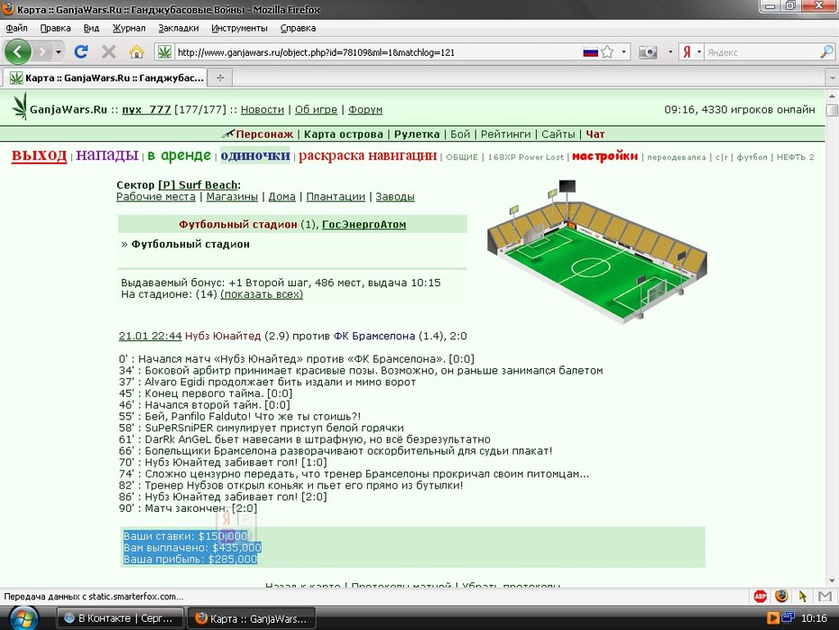Image resolution: width=839 pixels, height=630 pixels.
Task: Open the Бой link
Action: 460,134
